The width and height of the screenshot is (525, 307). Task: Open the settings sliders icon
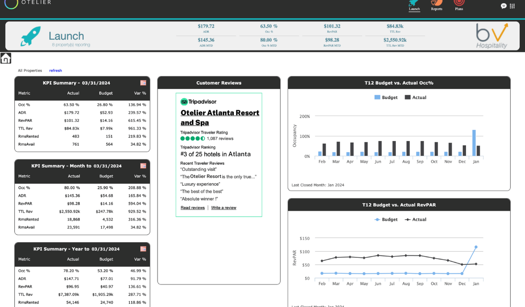tap(512, 6)
